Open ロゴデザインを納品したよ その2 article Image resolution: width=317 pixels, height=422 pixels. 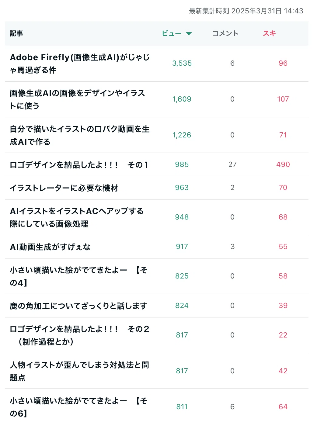80,335
